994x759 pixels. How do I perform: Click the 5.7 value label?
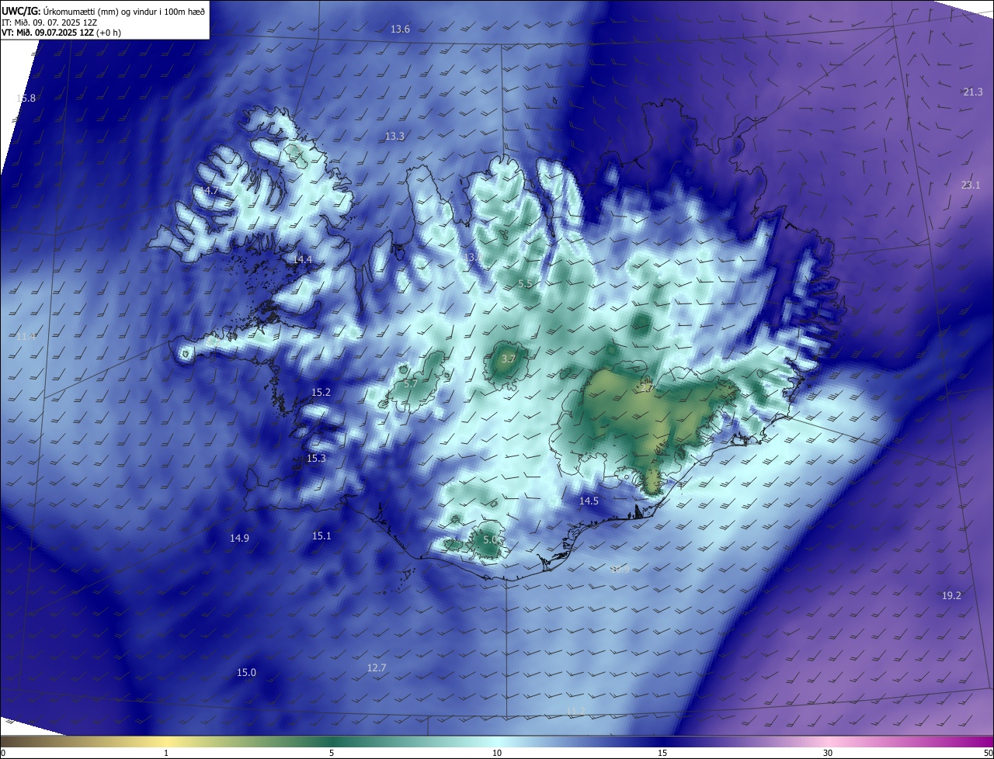click(411, 384)
